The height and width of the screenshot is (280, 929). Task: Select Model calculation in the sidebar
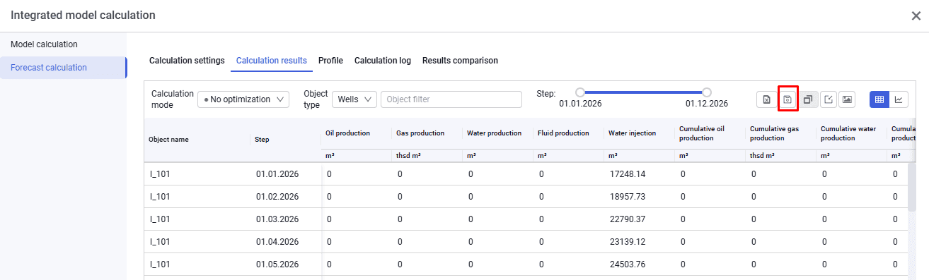pyautogui.click(x=63, y=44)
